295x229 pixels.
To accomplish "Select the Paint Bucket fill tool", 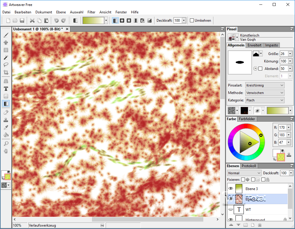I will pos(6,135).
